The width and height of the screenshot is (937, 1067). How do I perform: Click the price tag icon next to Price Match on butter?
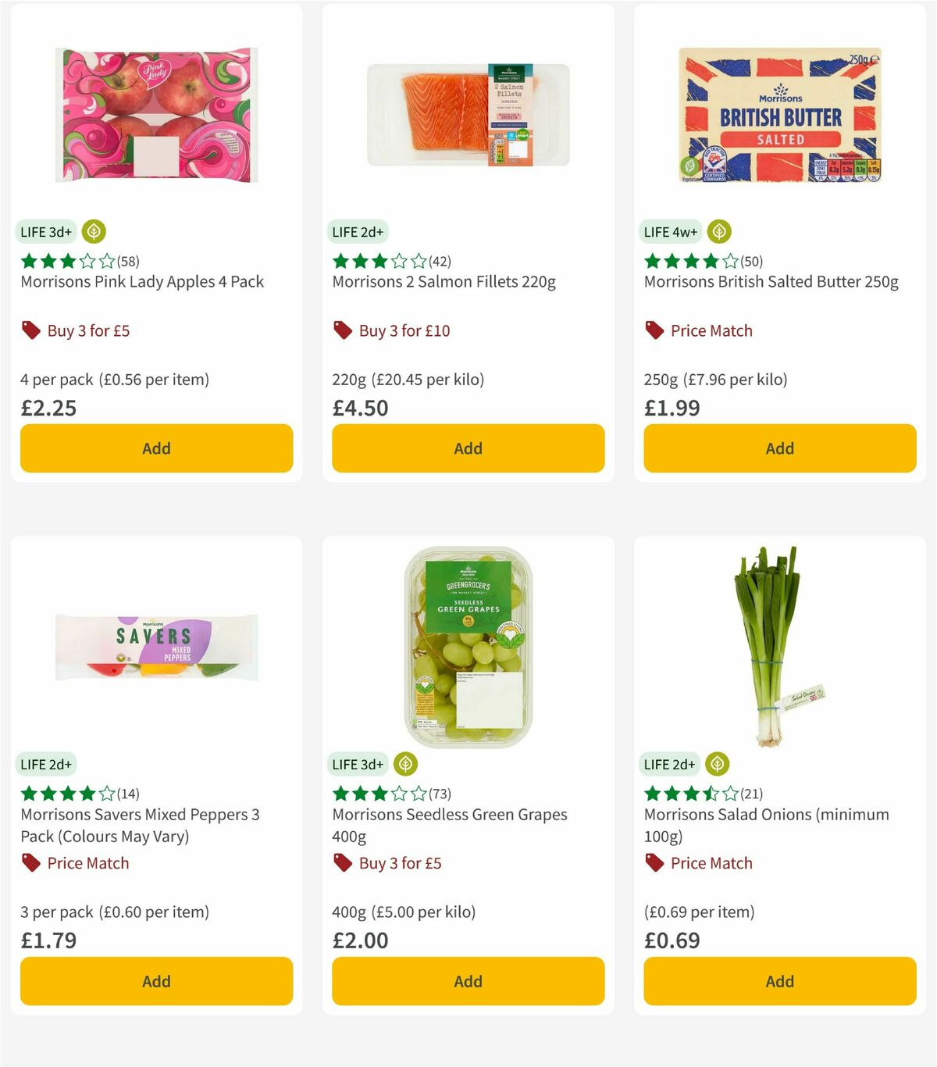coord(654,330)
